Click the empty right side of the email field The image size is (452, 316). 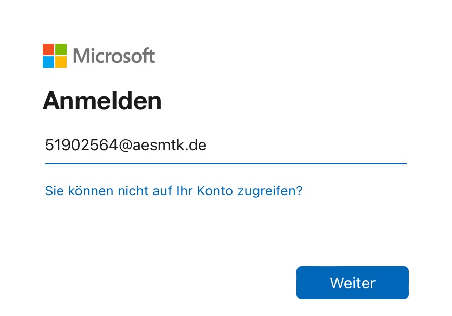[x=322, y=145]
